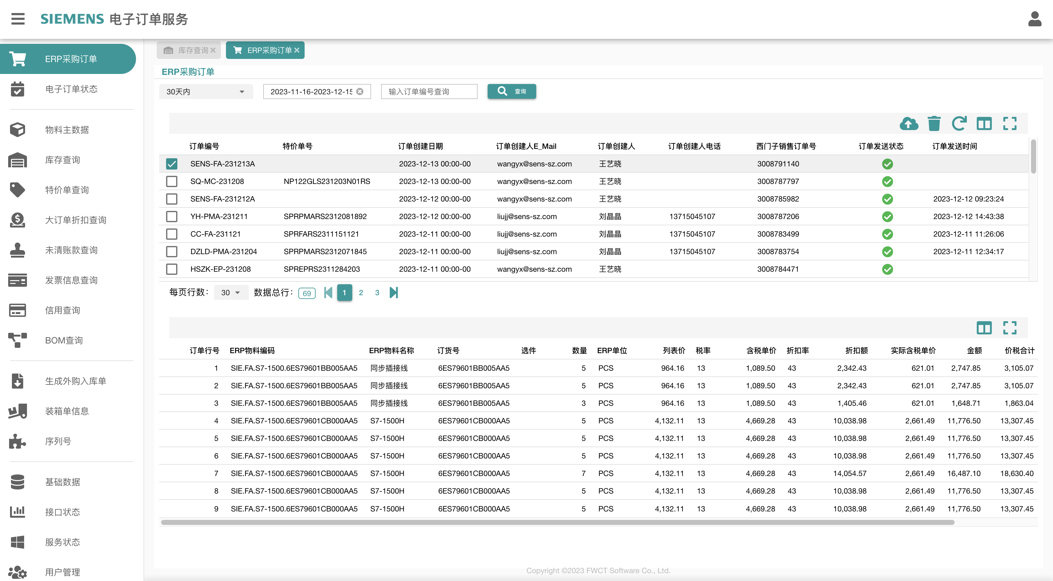The image size is (1053, 581).
Task: Expand orders table to fullscreen
Action: point(1010,123)
